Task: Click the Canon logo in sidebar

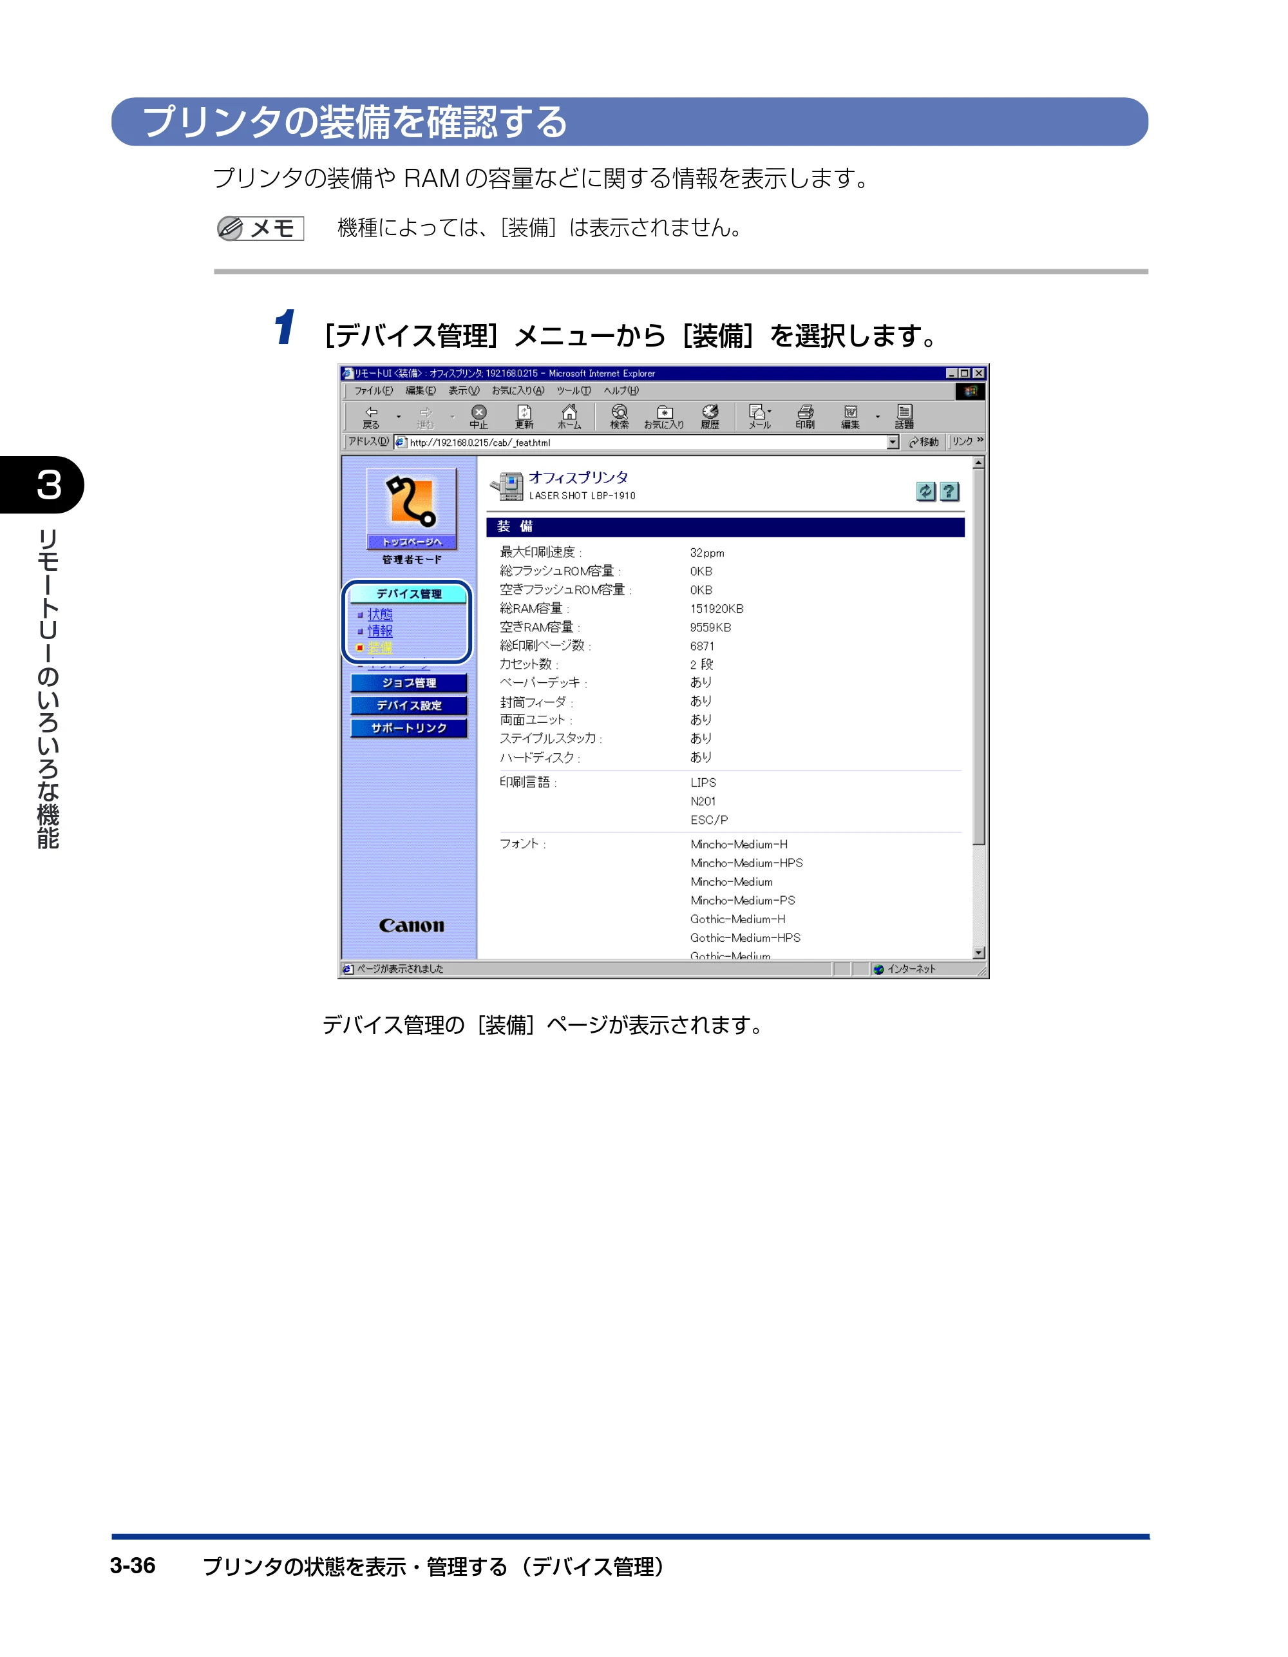Action: click(412, 926)
